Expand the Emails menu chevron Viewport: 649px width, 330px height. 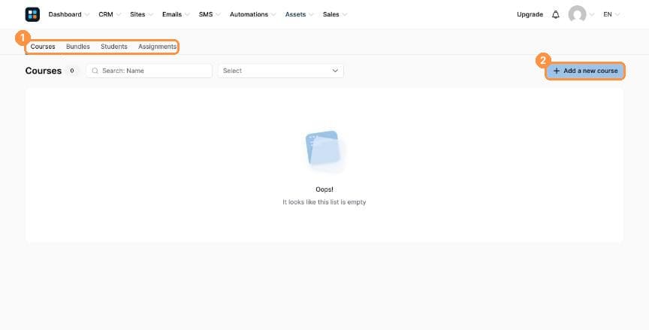click(187, 14)
